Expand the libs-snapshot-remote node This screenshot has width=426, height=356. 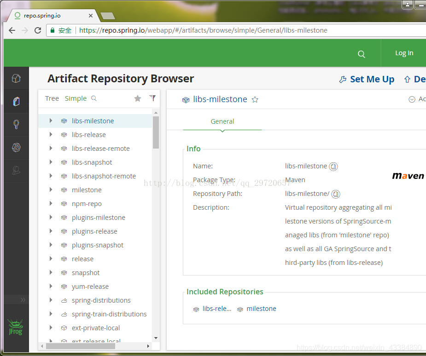coord(51,176)
